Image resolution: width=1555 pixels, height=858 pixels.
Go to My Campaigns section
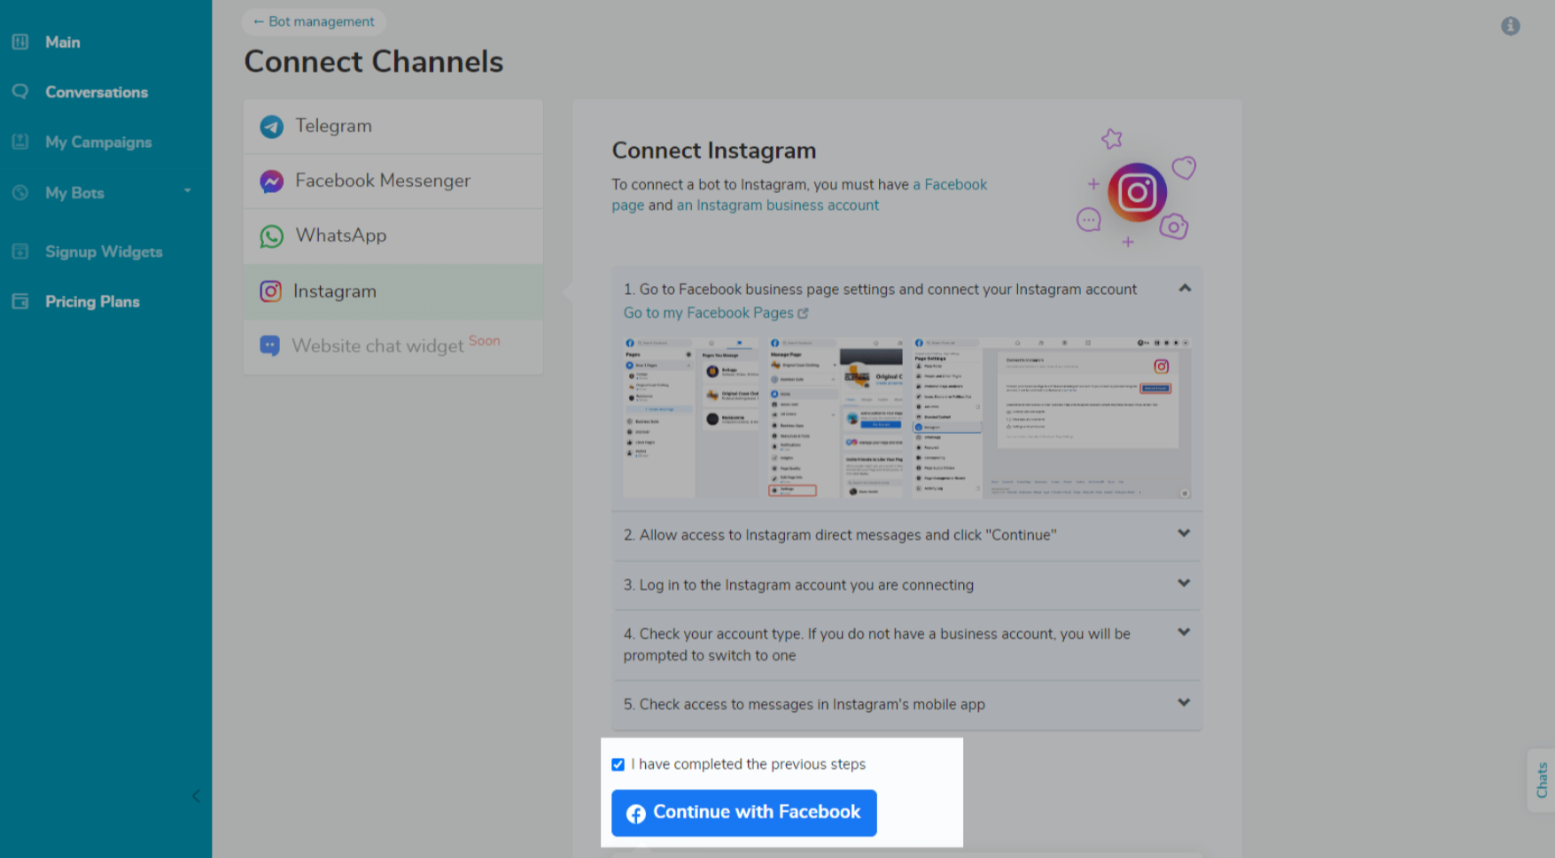[98, 143]
